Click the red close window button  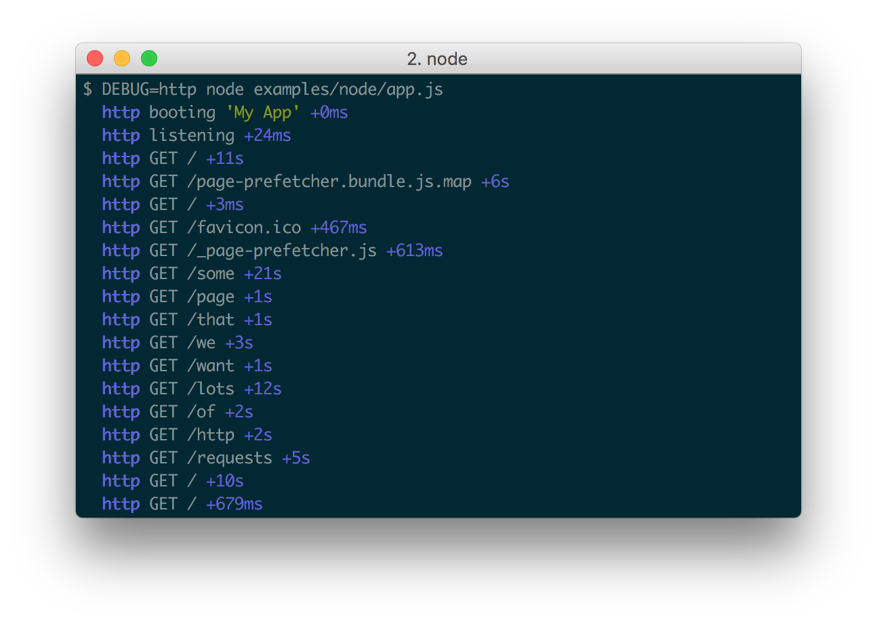pyautogui.click(x=95, y=59)
